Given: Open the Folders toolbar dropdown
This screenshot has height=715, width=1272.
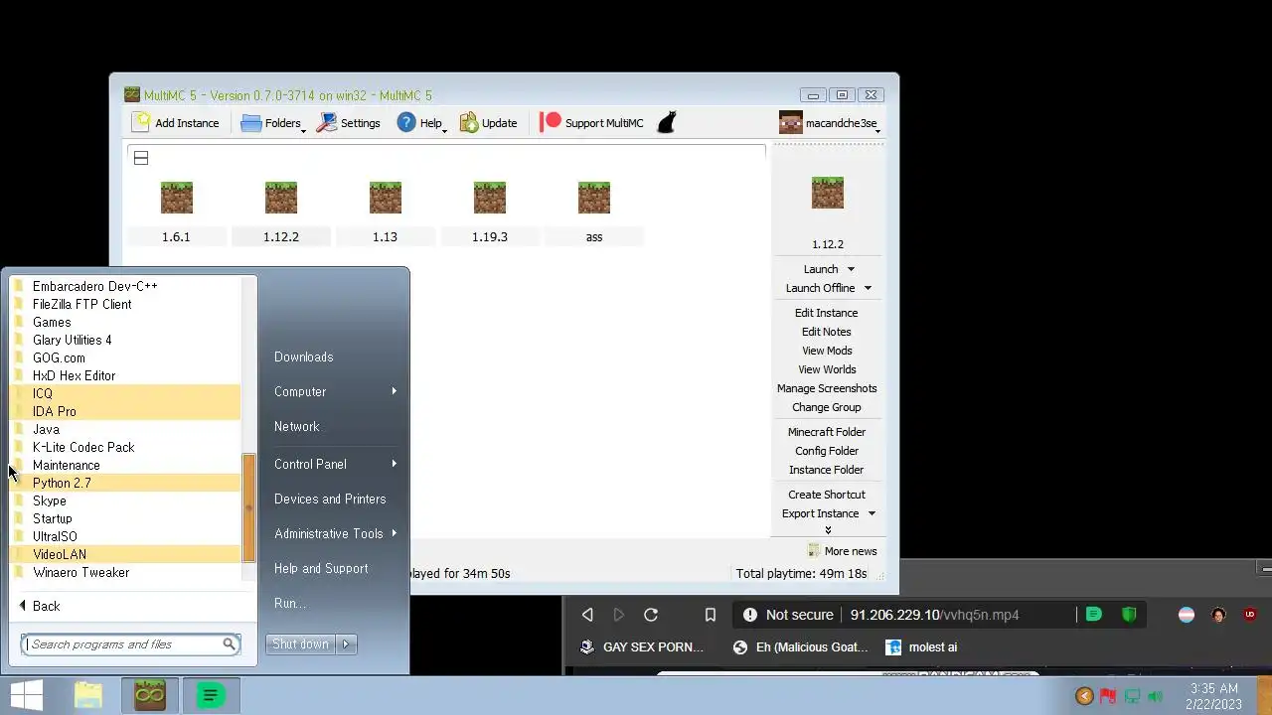Looking at the screenshot, I should coord(273,123).
